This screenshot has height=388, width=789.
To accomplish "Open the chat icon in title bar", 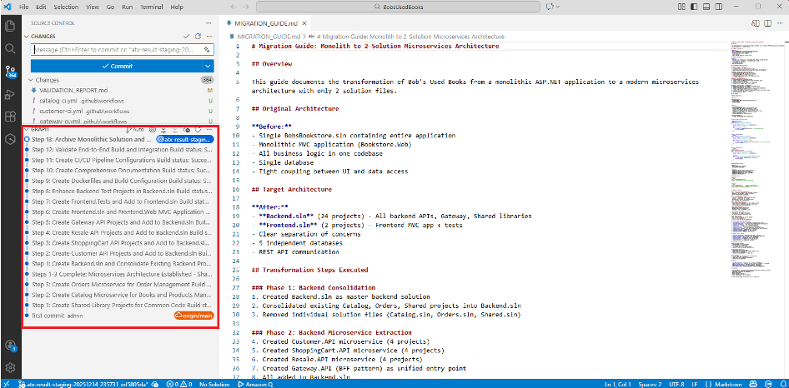I will click(x=549, y=7).
